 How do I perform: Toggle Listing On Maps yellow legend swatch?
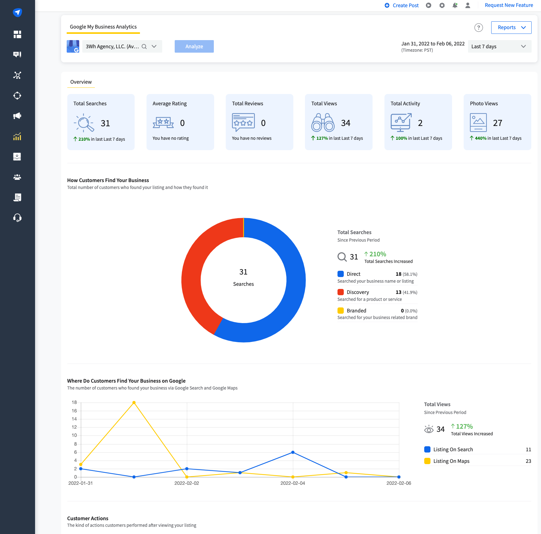pos(427,461)
